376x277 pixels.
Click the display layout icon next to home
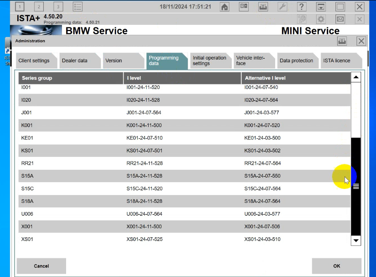244,7
